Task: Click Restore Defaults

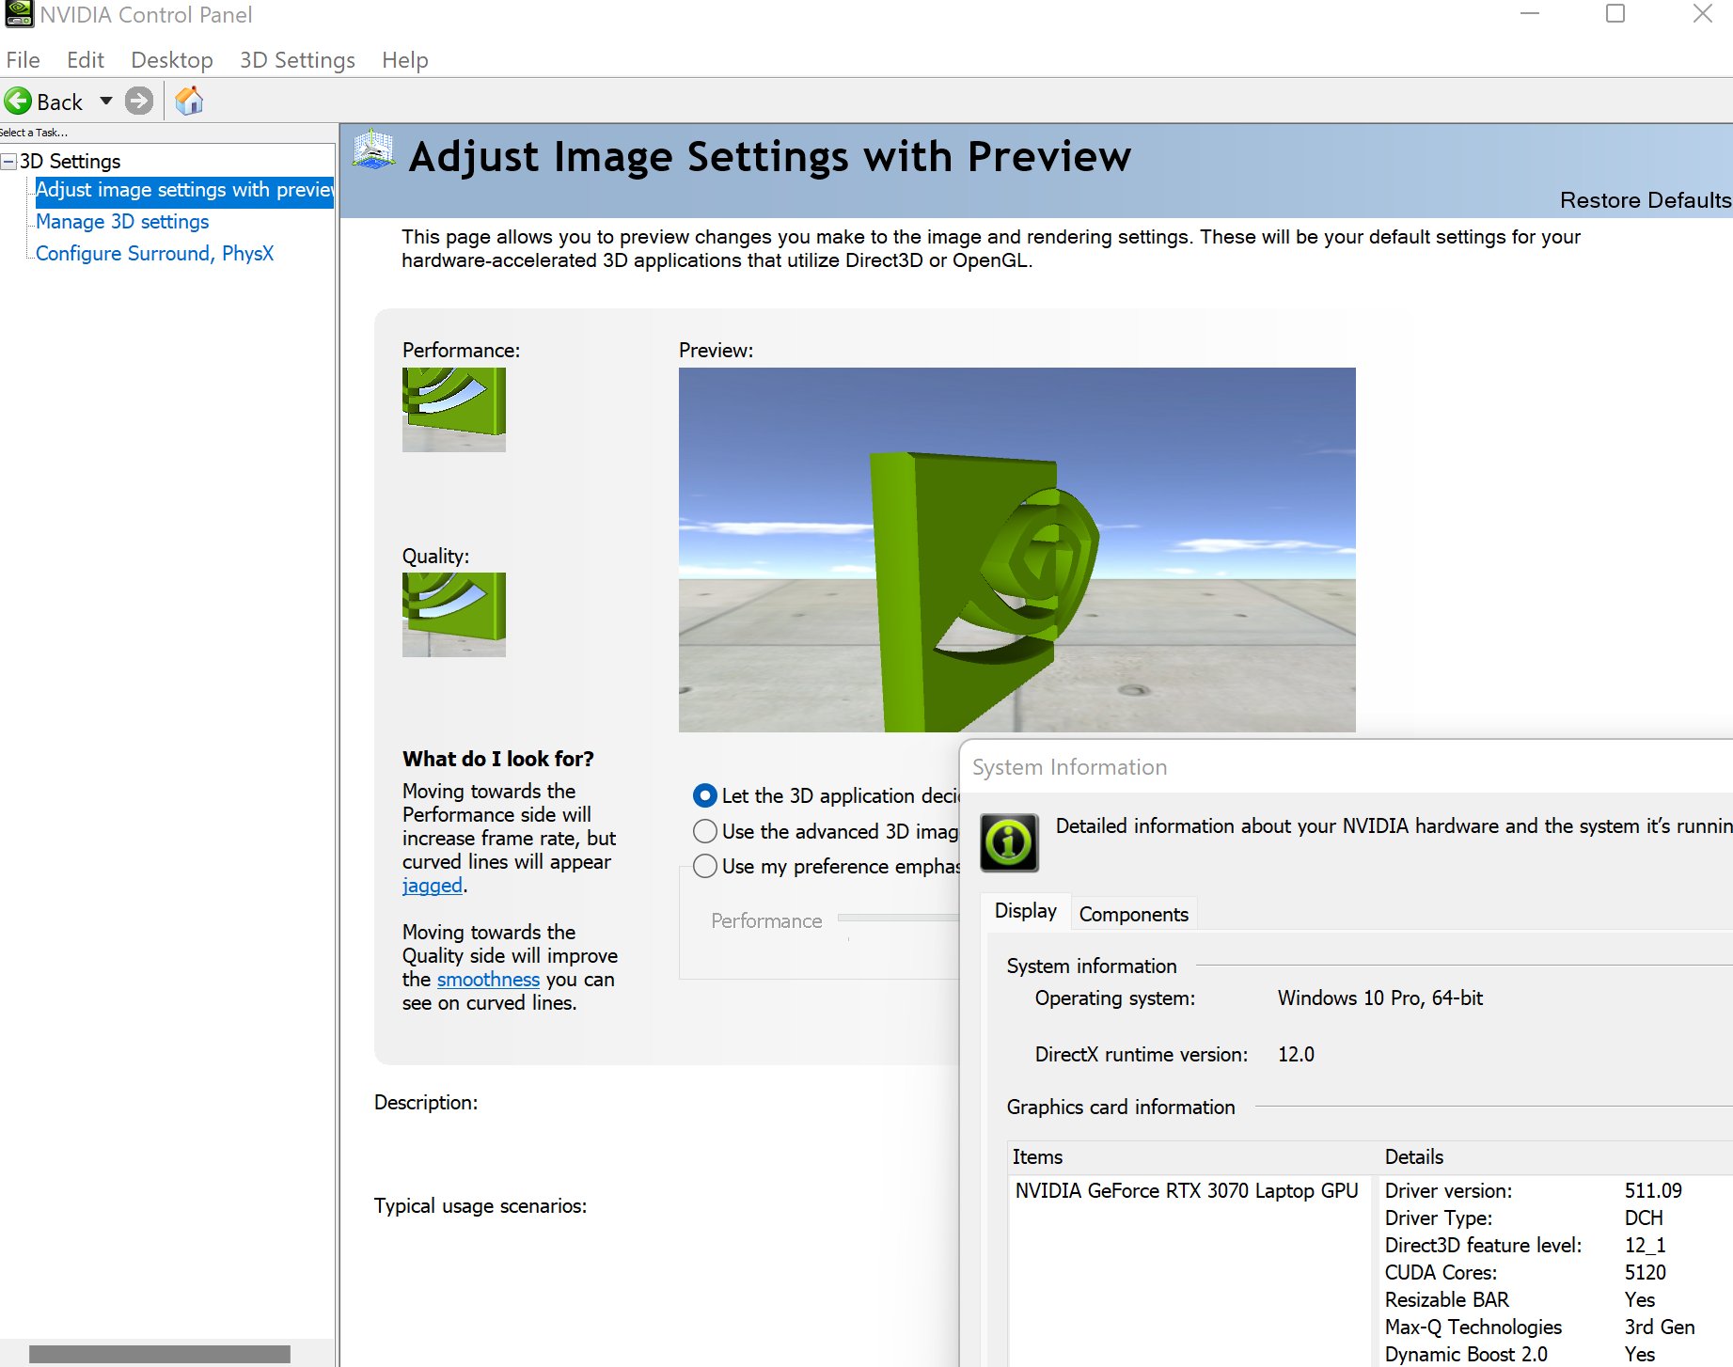Action: (1645, 200)
